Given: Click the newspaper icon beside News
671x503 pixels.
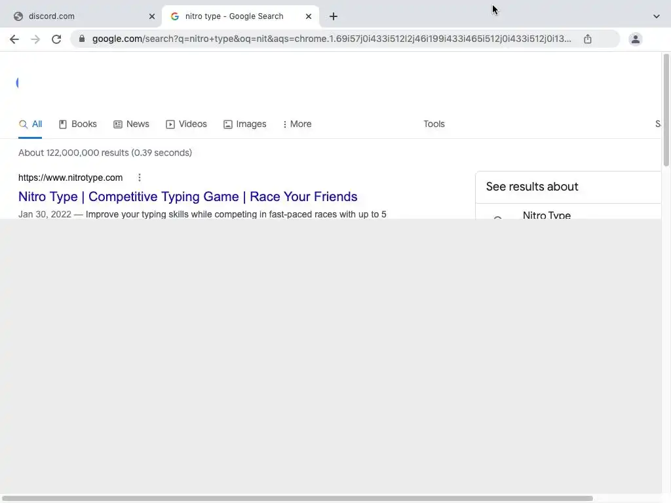Looking at the screenshot, I should pyautogui.click(x=118, y=124).
